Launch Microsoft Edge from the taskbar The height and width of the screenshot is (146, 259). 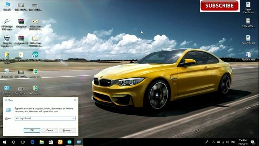32,142
